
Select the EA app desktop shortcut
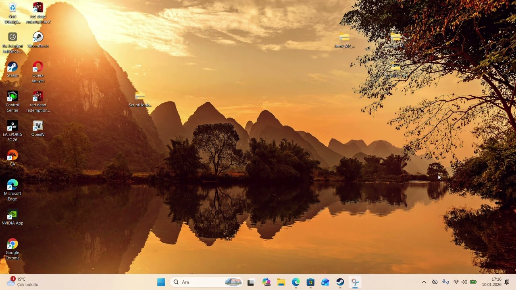point(12,158)
